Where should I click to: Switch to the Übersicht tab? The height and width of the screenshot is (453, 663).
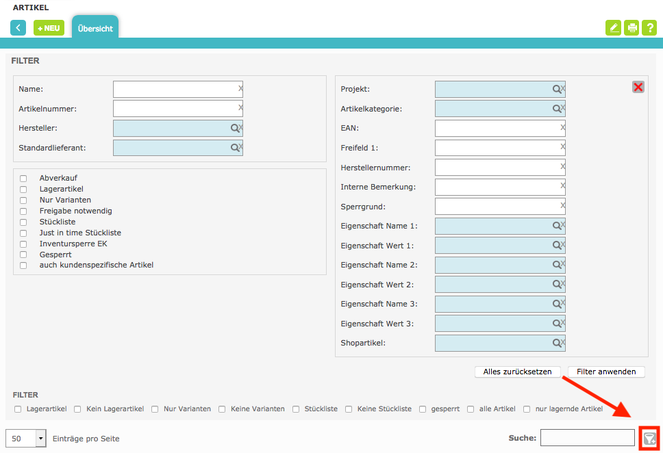(x=95, y=29)
